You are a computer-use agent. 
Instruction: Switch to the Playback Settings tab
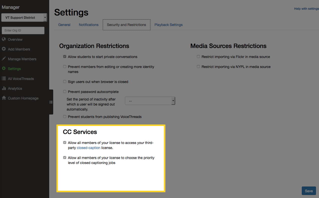pos(168,25)
